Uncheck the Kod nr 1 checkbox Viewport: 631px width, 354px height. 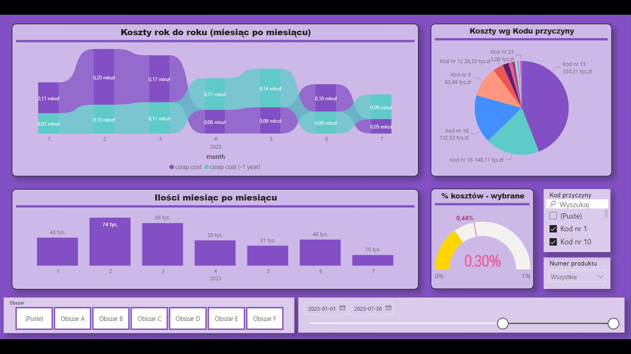(x=553, y=229)
